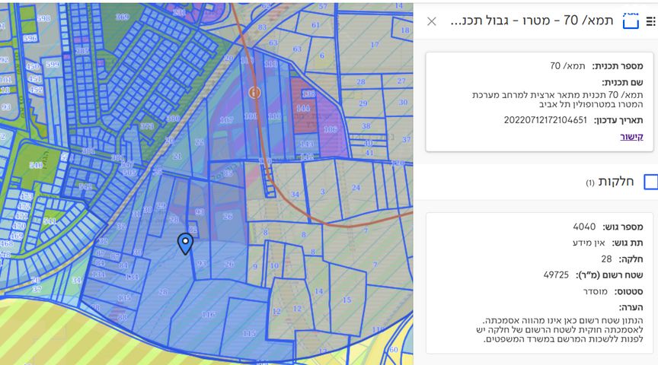
Task: Click the update date value 20220712172104651
Action: pos(545,120)
